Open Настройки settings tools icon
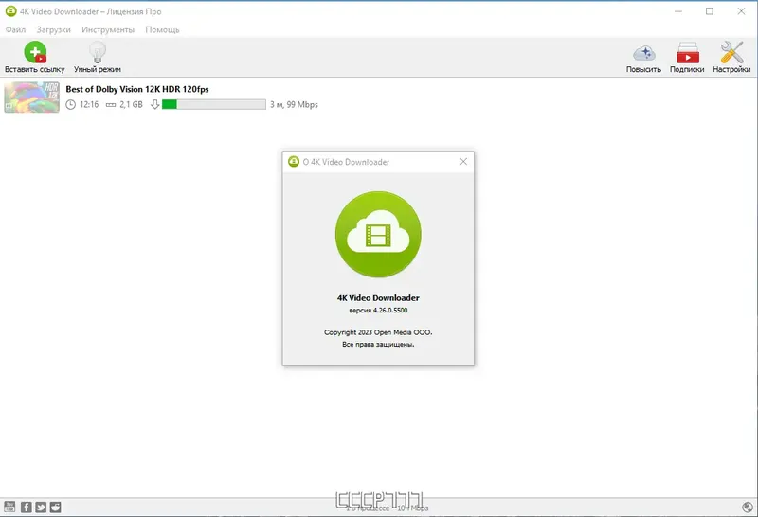The width and height of the screenshot is (758, 517). coord(731,57)
